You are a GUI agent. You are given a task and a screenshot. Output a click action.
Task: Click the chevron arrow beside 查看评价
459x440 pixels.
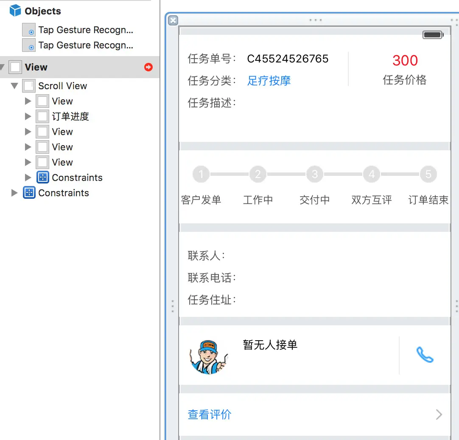click(x=439, y=415)
